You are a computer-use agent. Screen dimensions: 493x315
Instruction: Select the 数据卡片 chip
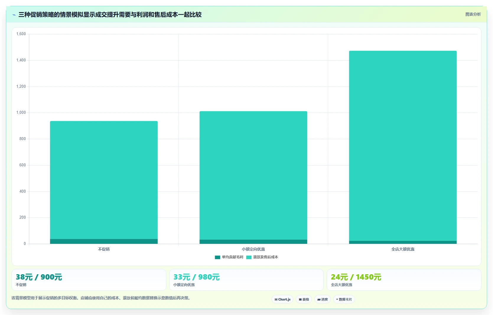click(x=344, y=299)
